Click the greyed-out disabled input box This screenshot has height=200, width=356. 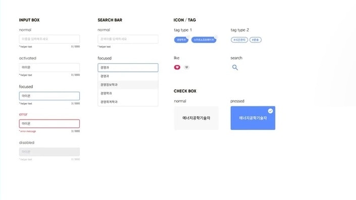[49, 152]
